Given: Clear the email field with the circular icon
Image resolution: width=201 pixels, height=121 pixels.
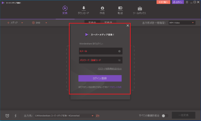Looking at the screenshot, I should click(x=119, y=51).
